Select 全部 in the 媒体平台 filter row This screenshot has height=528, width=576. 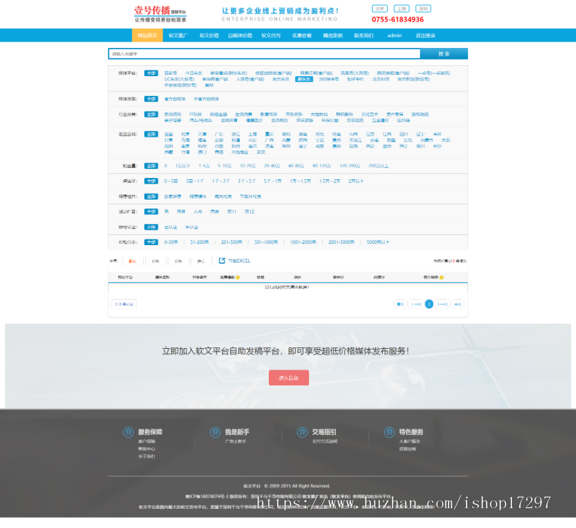(x=151, y=73)
